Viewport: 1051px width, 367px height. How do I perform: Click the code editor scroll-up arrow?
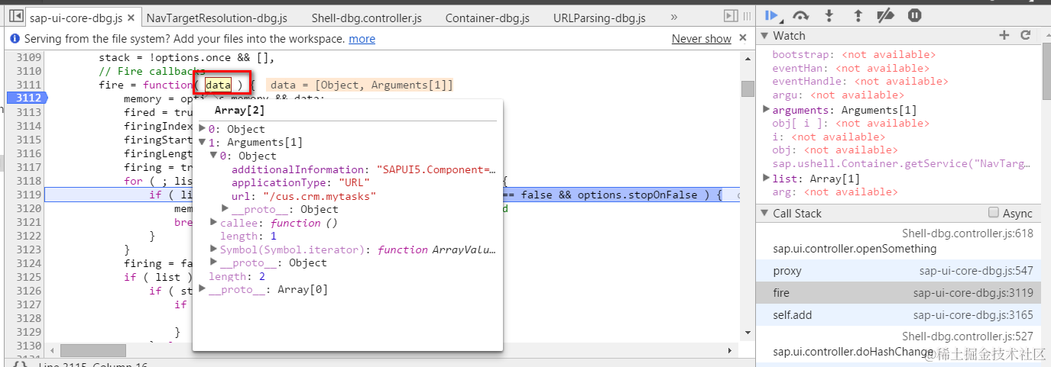(748, 57)
